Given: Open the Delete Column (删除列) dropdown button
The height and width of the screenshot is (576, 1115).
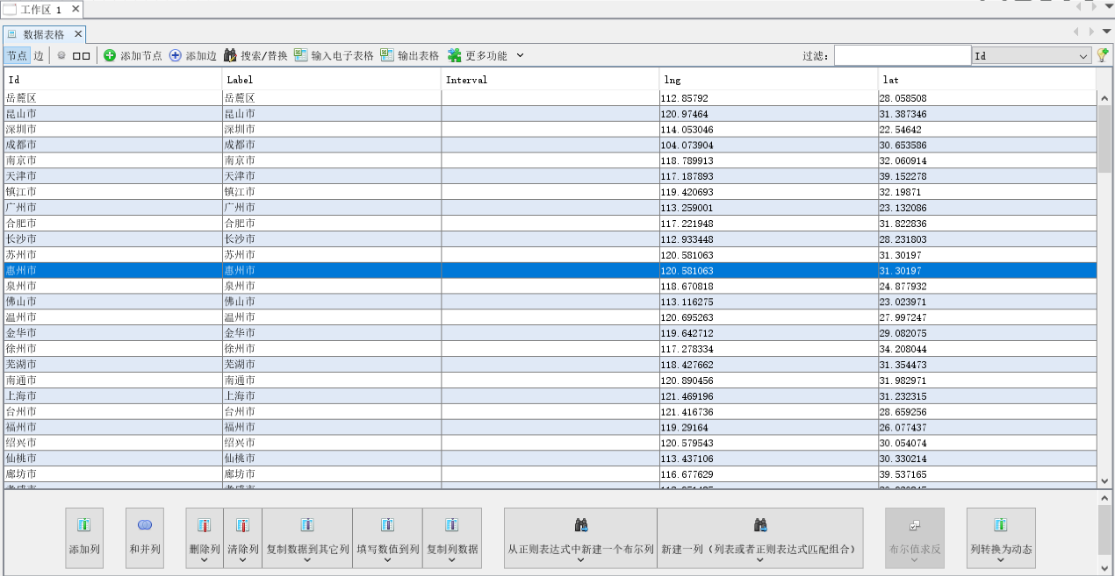Looking at the screenshot, I should 205,537.
